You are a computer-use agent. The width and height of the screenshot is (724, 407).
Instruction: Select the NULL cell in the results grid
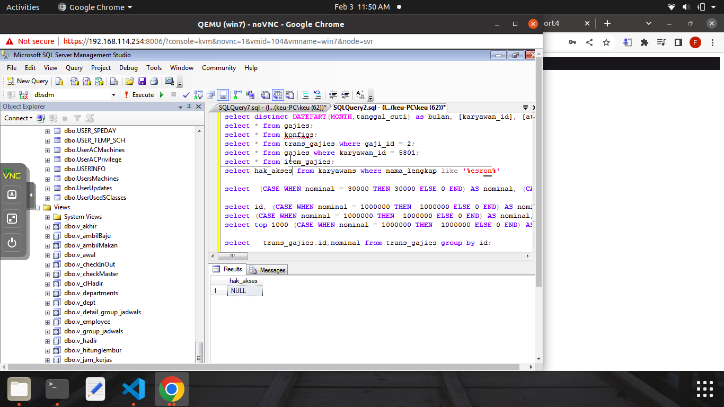(x=245, y=291)
